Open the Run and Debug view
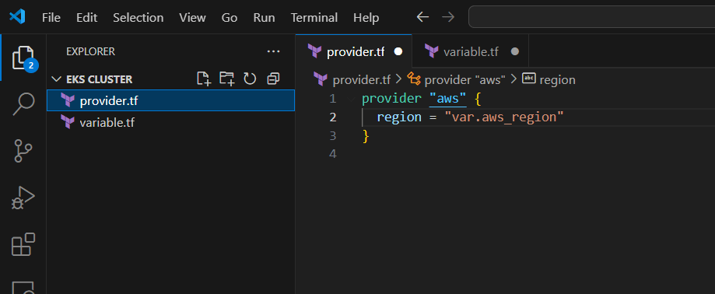Image resolution: width=715 pixels, height=294 pixels. pyautogui.click(x=23, y=198)
